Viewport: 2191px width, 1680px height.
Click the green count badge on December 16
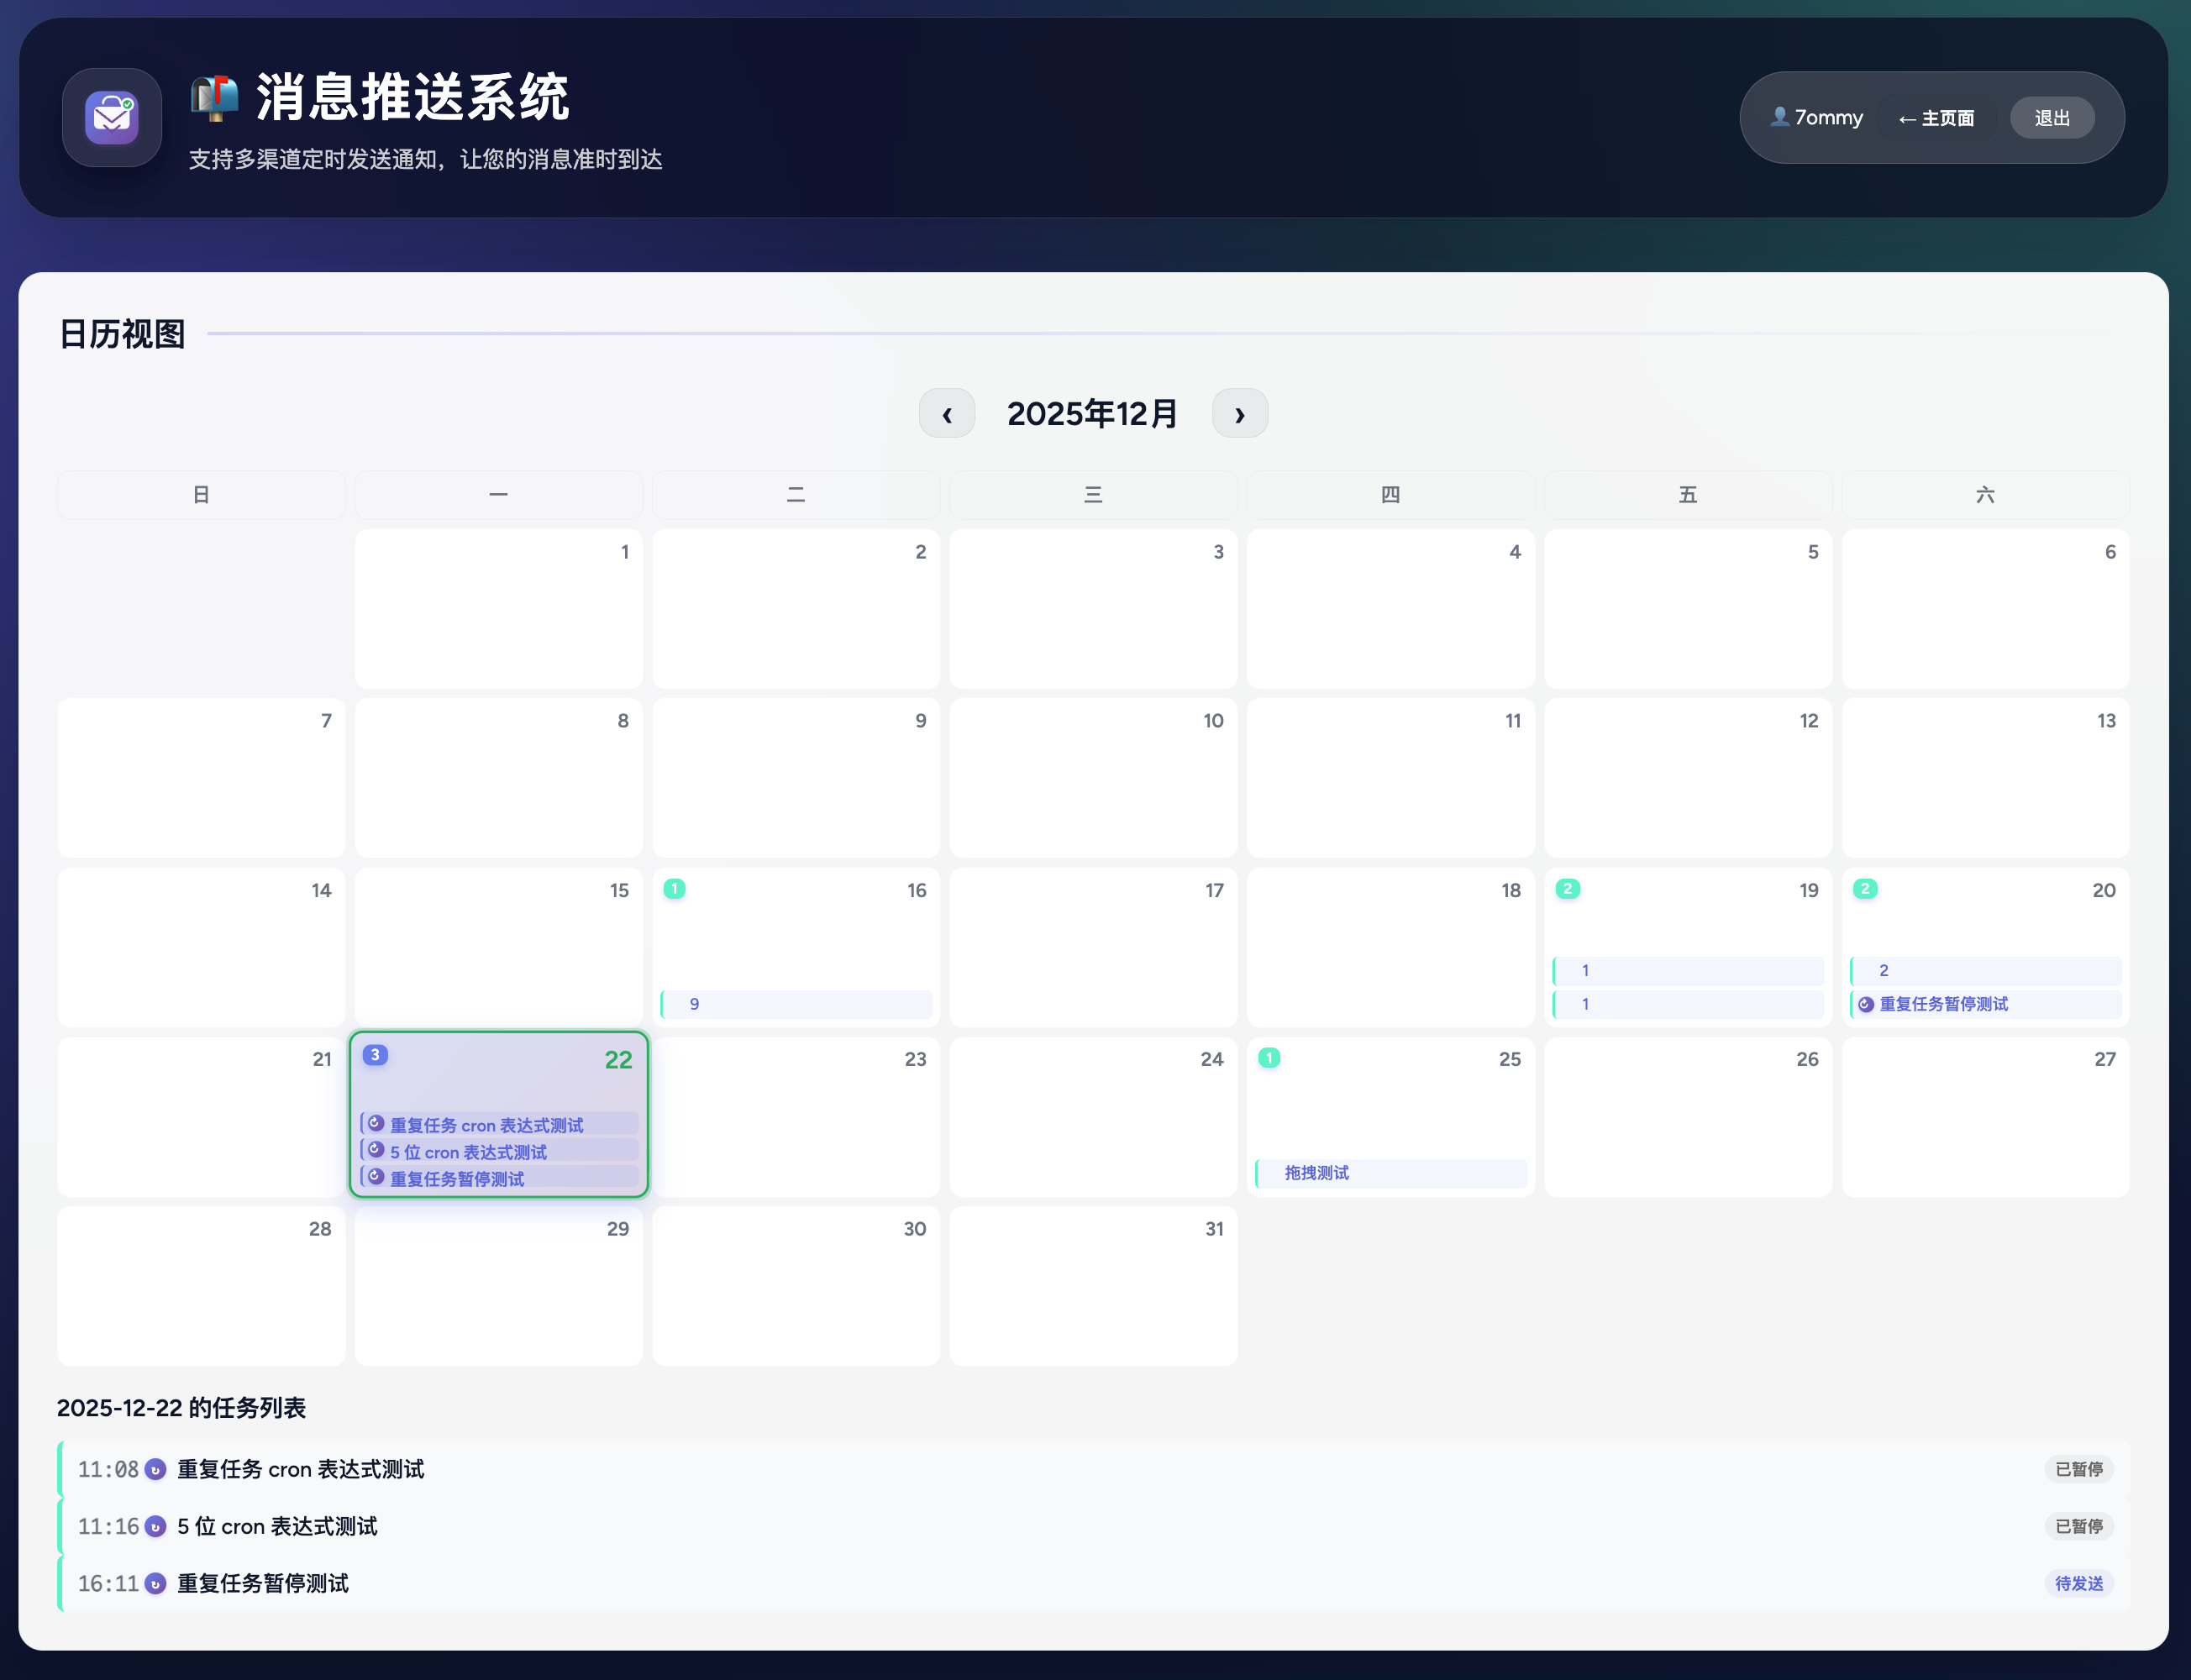674,888
